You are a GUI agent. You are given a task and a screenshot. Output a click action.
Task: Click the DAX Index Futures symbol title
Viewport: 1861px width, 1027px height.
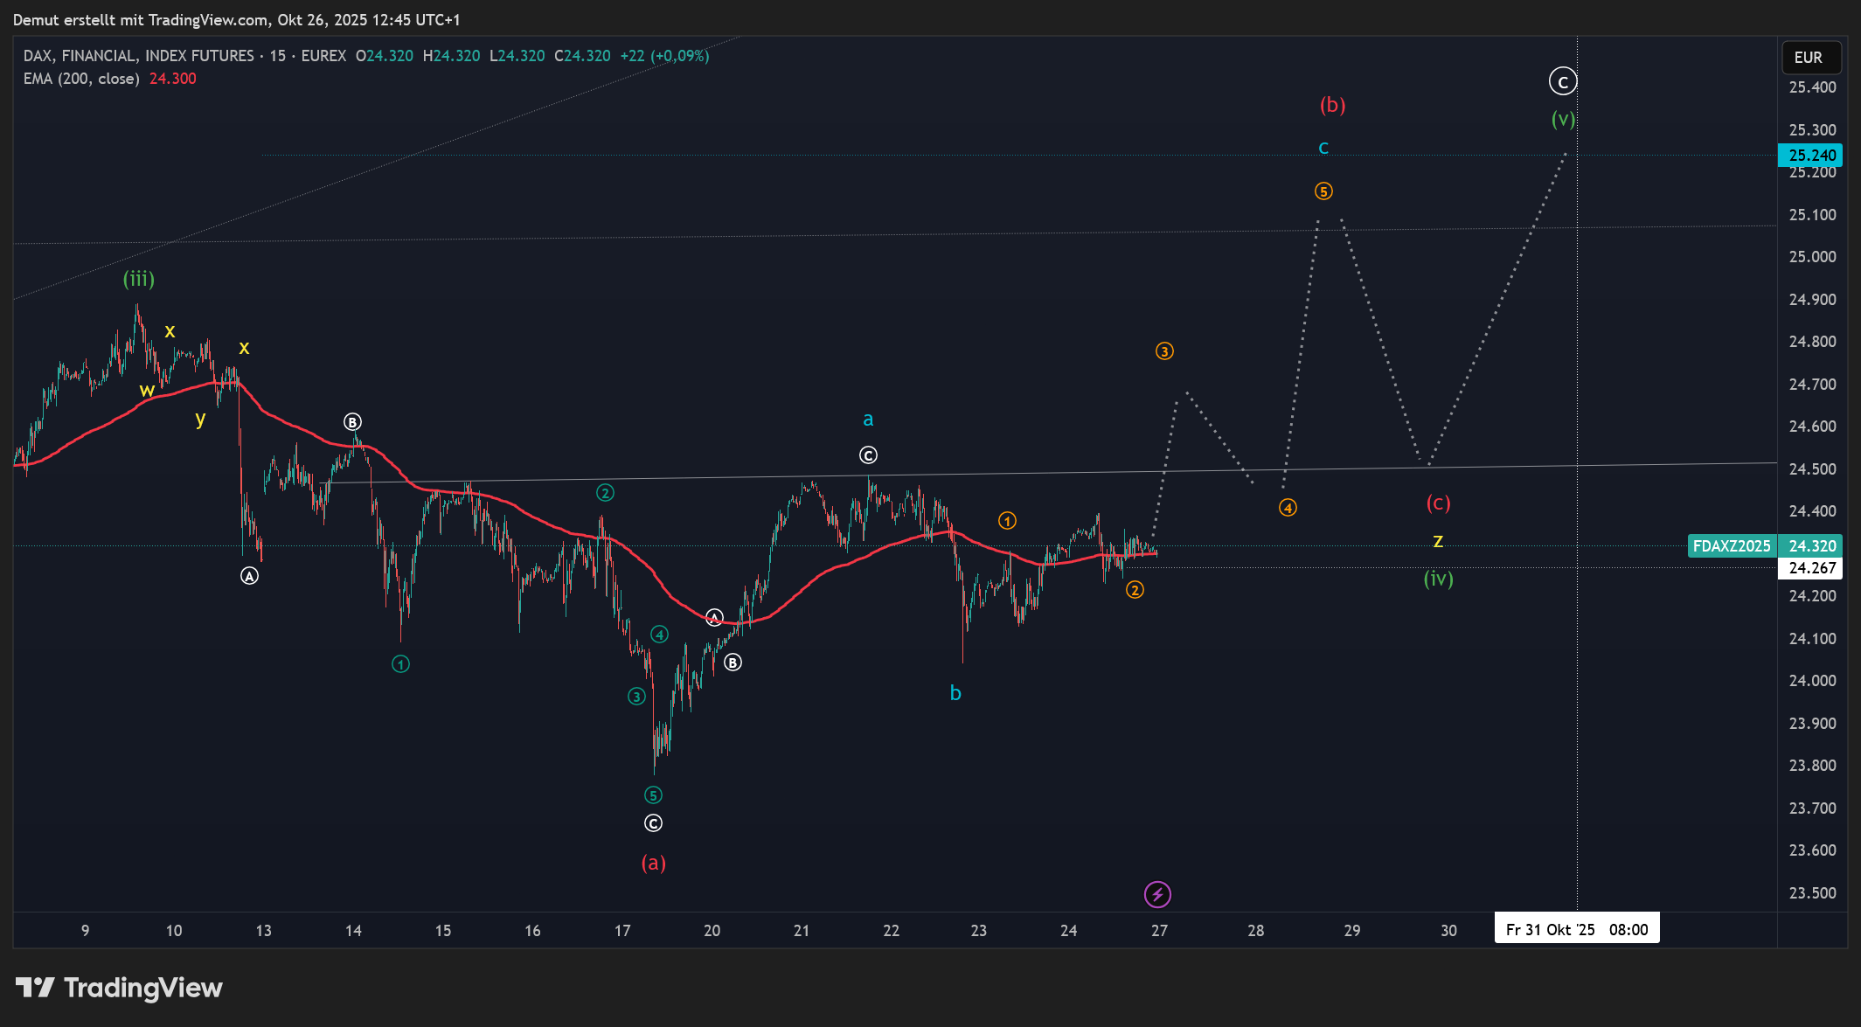pos(139,56)
